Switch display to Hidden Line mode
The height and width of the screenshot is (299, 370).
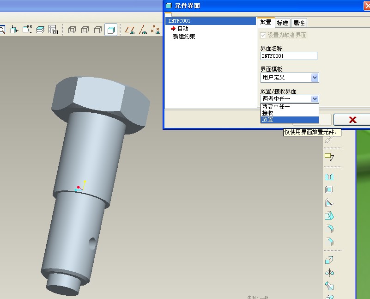click(x=85, y=30)
